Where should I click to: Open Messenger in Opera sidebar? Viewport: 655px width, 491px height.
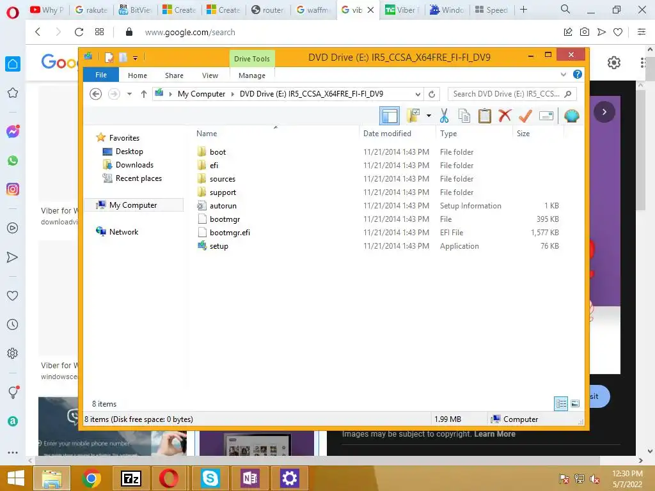(13, 132)
